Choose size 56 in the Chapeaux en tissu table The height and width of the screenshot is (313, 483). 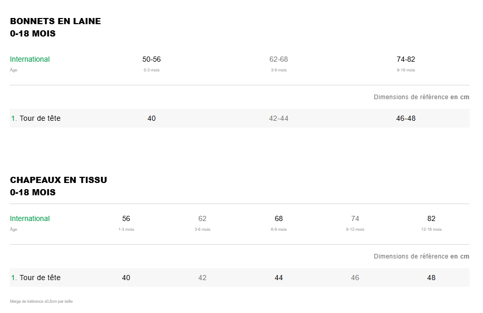[x=126, y=218]
